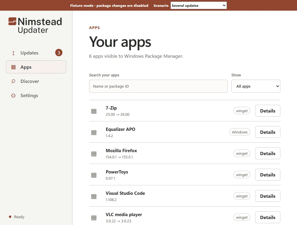Viewport: 297px width, 225px height.
Task: Click the Visual Studio Code app grid icon
Action: (x=94, y=197)
